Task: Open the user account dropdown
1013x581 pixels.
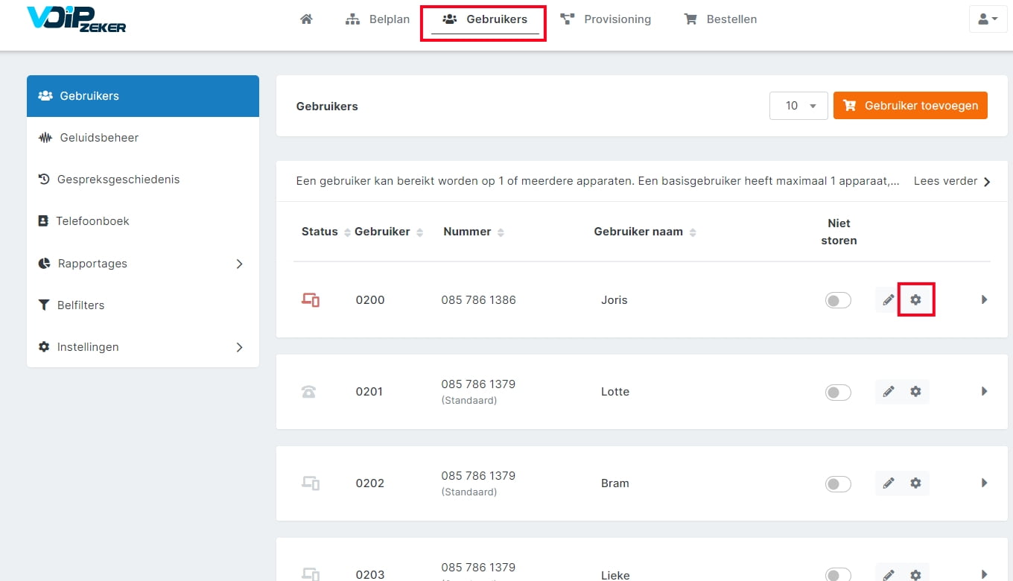Action: 988,19
